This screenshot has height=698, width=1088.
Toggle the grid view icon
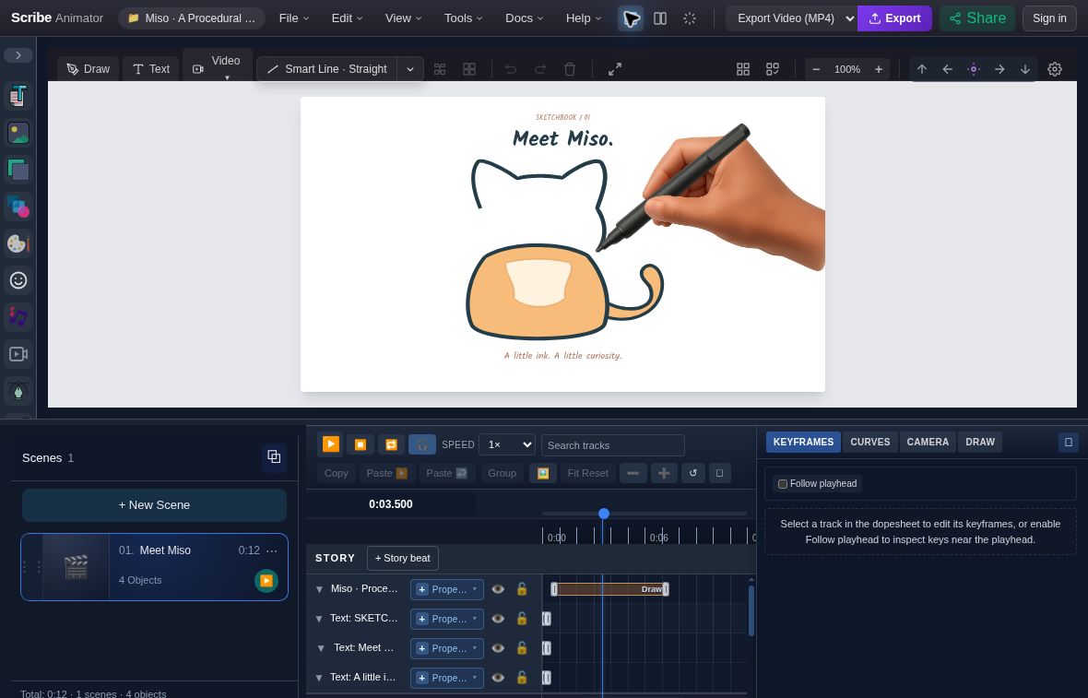(743, 68)
